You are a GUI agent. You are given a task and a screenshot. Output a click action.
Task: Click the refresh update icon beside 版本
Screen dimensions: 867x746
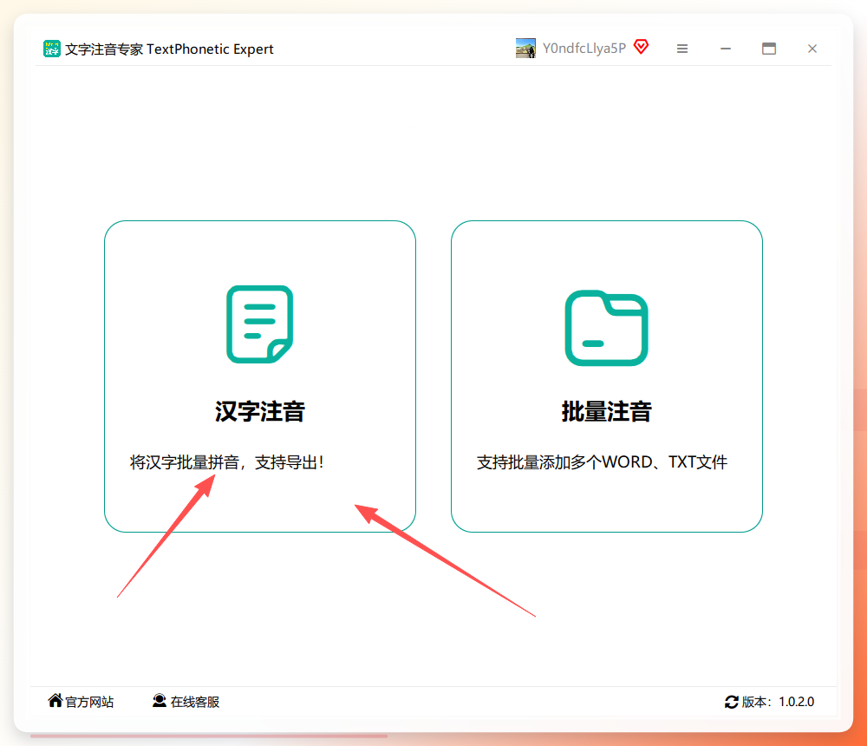[x=732, y=702]
